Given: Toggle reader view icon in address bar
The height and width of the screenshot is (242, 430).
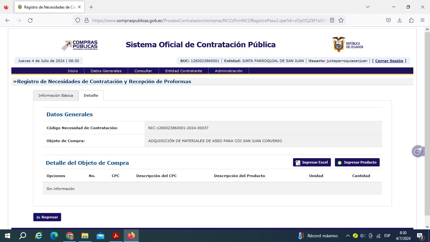Looking at the screenshot, I should point(332,20).
